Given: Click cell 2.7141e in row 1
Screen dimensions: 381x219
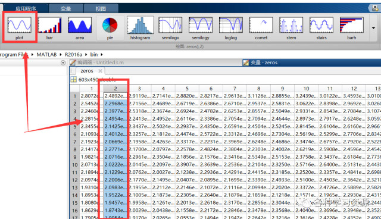Looking at the screenshot, I should pos(163,96).
